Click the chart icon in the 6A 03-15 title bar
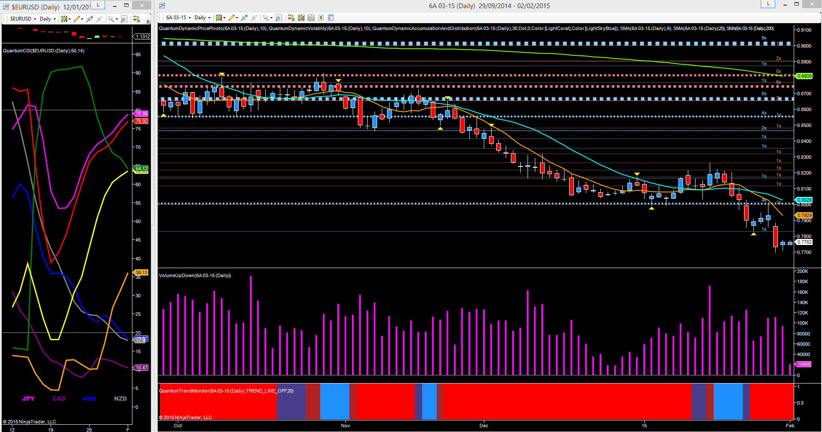Image resolution: width=822 pixels, height=432 pixels. [x=162, y=6]
